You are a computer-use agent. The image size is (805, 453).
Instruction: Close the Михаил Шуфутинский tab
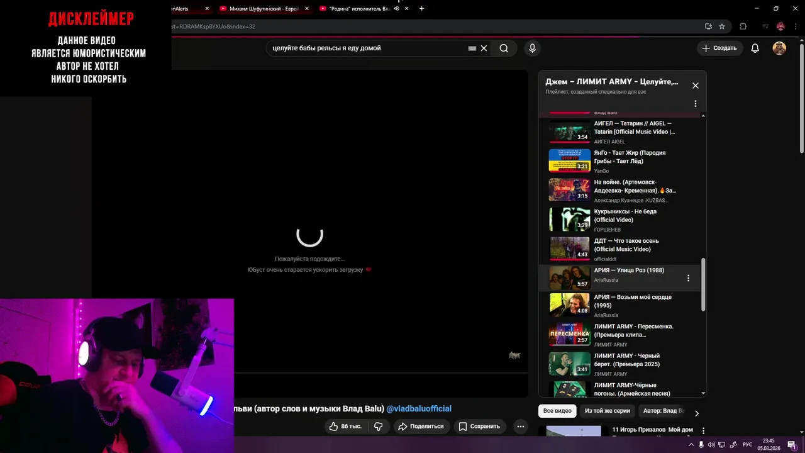[x=307, y=9]
